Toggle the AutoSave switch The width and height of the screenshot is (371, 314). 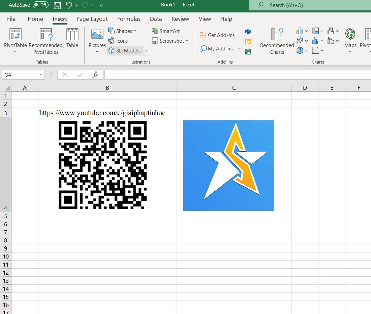(x=40, y=5)
